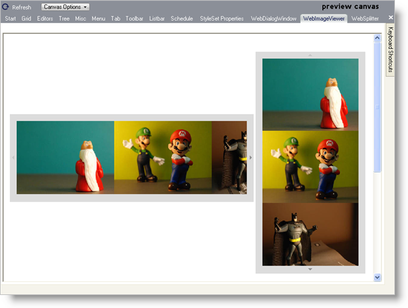Viewport: 408px width, 308px height.
Task: Switch to the WebDialogWindow tab
Action: point(273,18)
